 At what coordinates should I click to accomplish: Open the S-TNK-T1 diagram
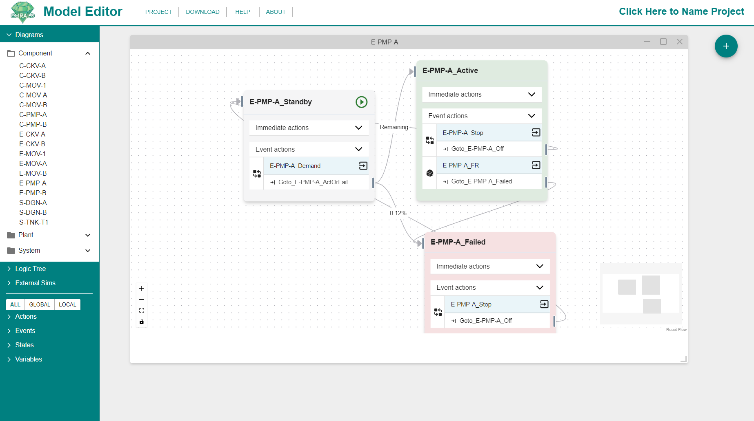[x=33, y=222]
